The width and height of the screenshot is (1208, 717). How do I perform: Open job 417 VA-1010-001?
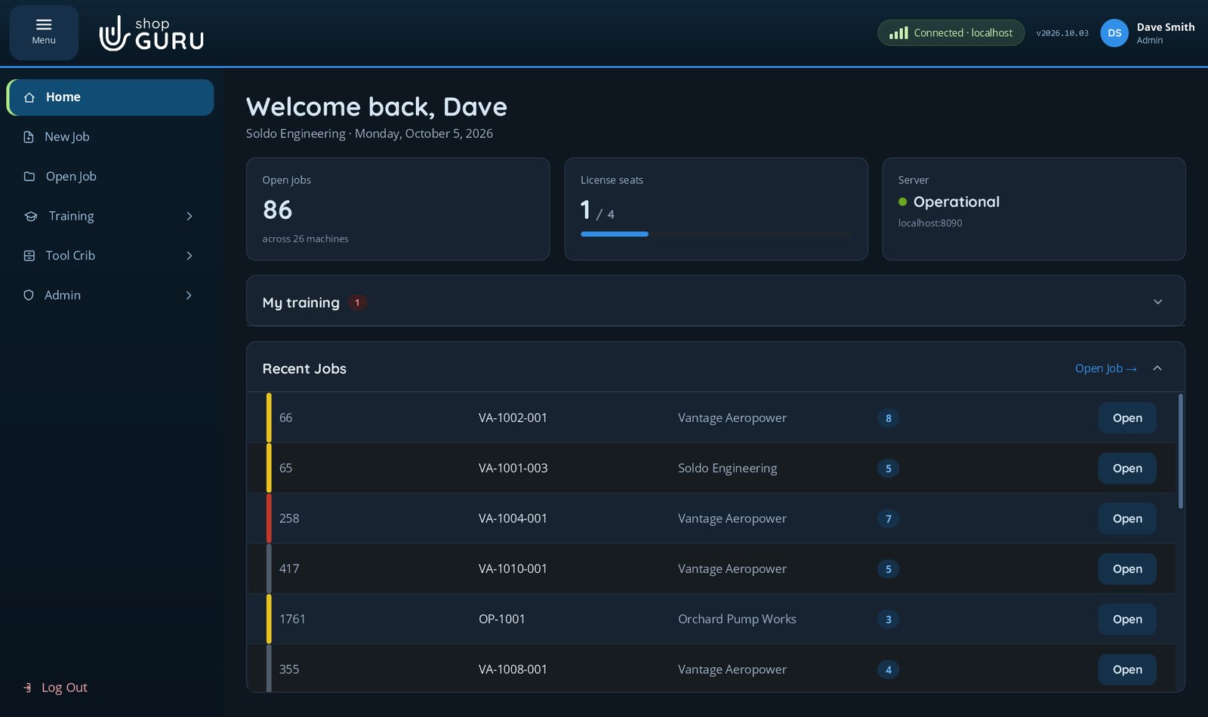pos(1127,569)
